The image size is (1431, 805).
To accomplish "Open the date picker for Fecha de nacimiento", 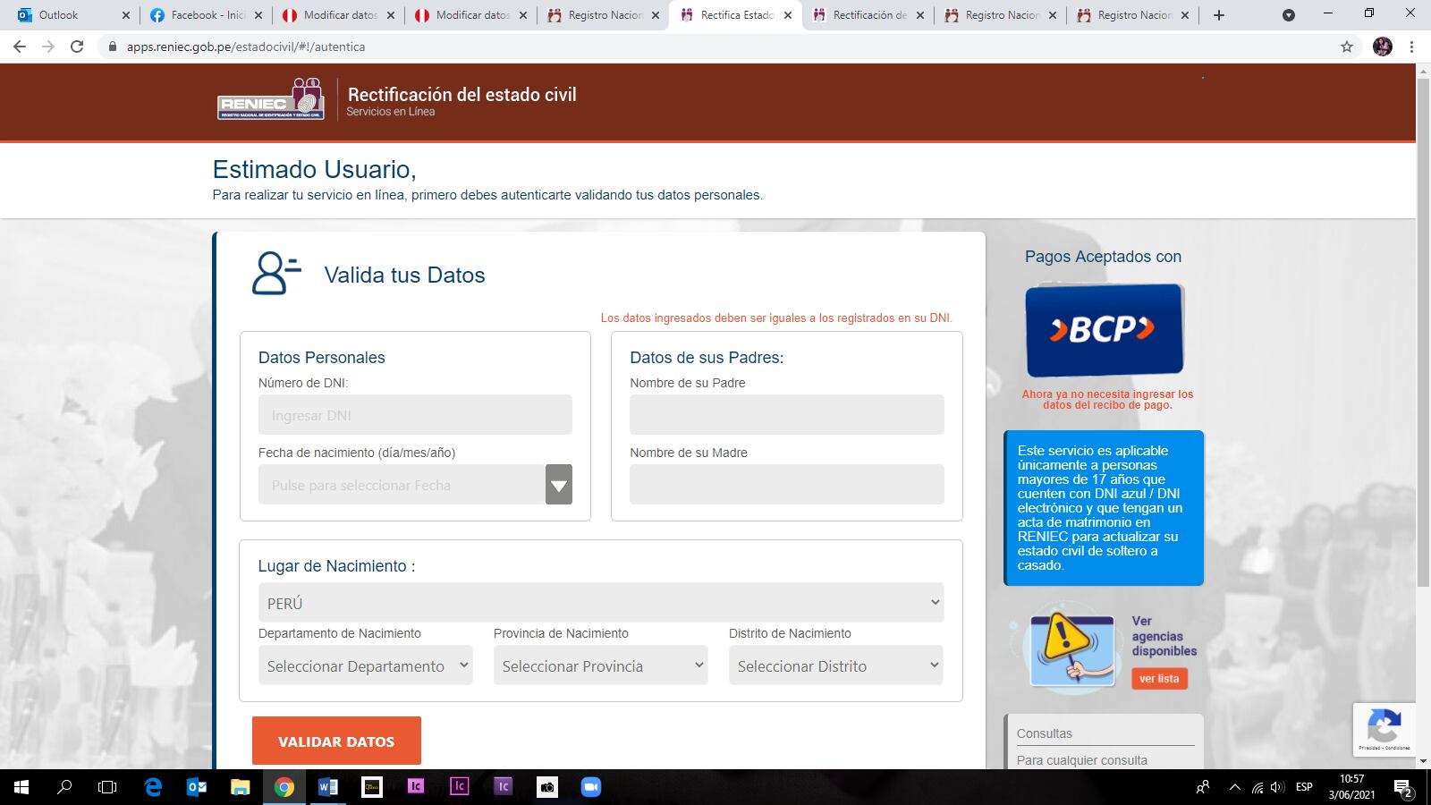I will (558, 484).
